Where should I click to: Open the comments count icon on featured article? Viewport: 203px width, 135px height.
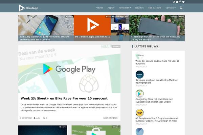click(x=45, y=118)
